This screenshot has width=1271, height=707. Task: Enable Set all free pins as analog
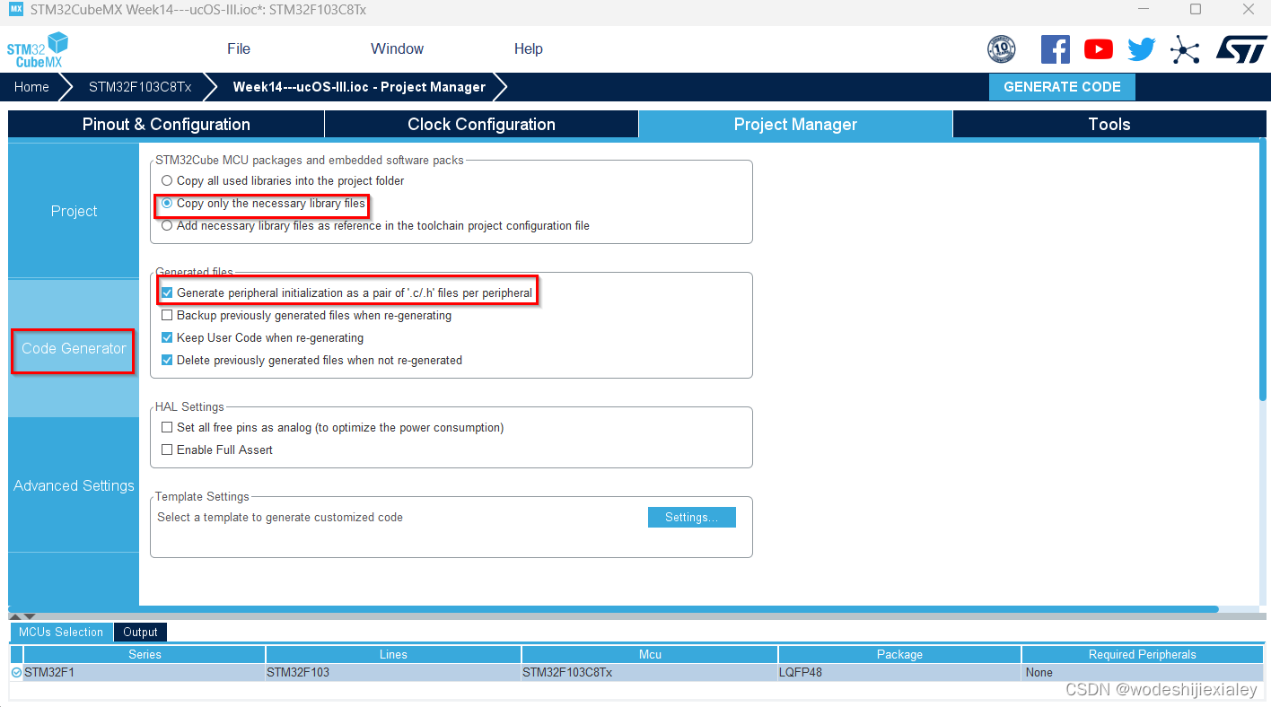click(332, 428)
